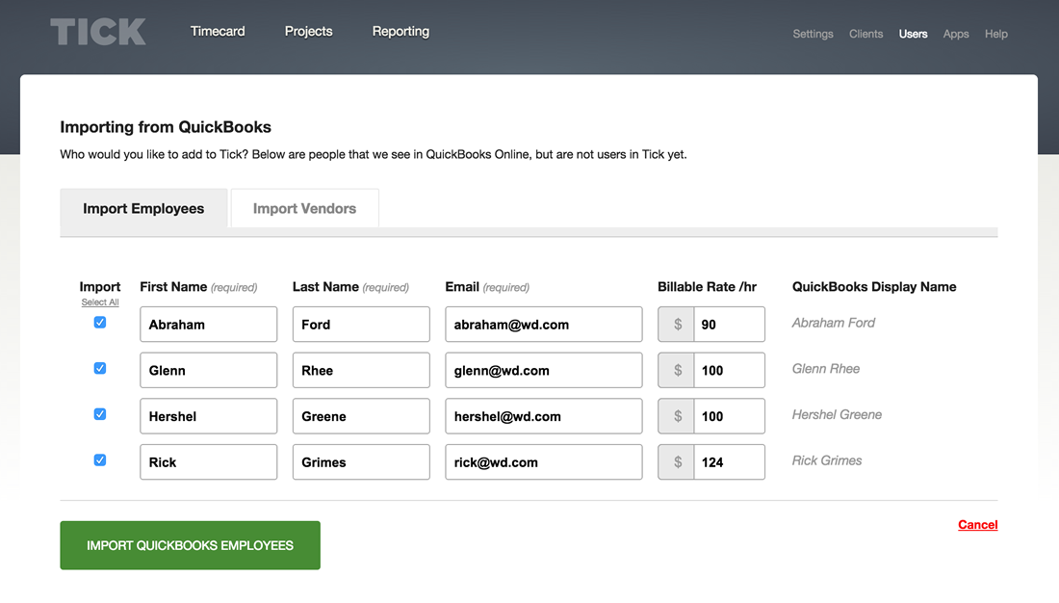Image resolution: width=1059 pixels, height=603 pixels.
Task: Click the TICK logo
Action: point(98,32)
